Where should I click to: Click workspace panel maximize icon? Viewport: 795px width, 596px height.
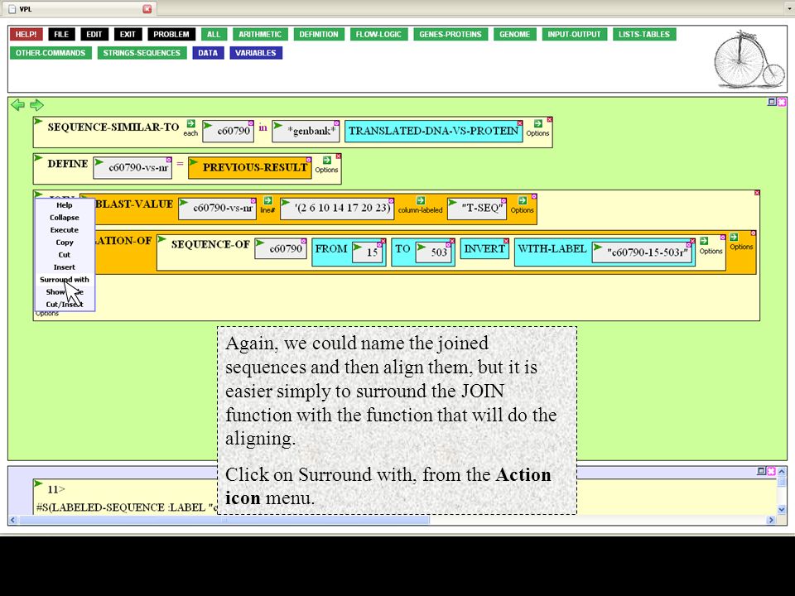point(772,102)
